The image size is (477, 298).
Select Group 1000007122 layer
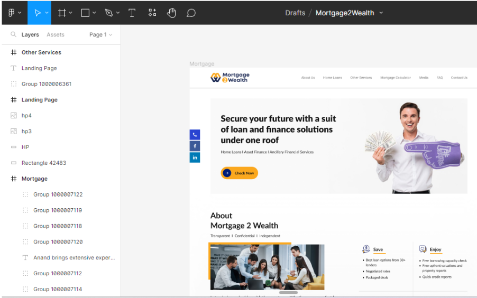58,194
